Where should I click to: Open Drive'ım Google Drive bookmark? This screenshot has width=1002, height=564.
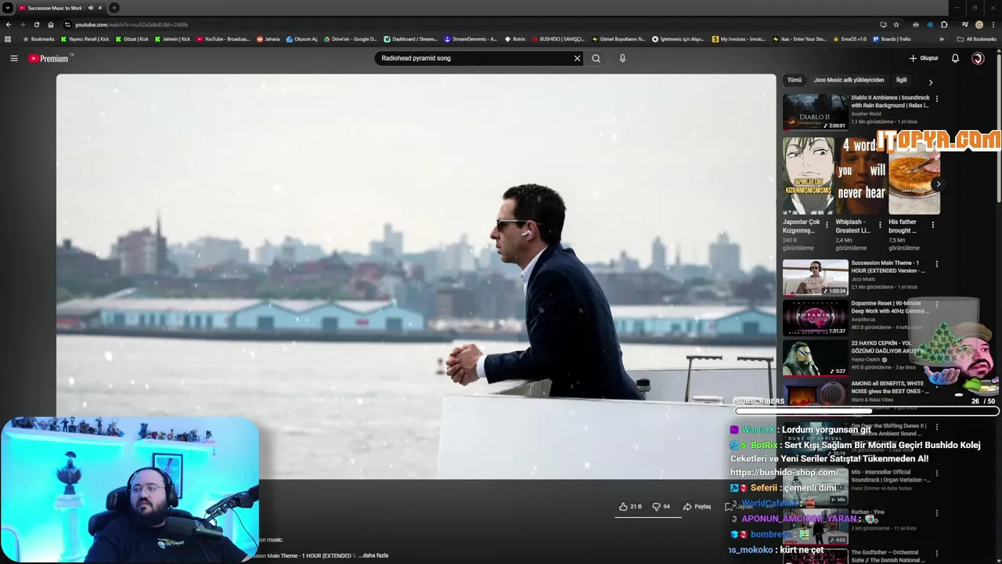click(351, 38)
